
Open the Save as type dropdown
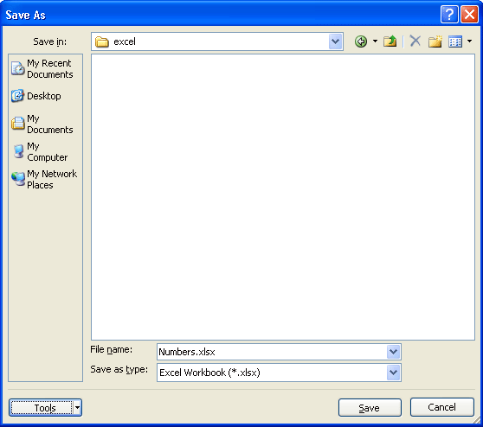(393, 373)
